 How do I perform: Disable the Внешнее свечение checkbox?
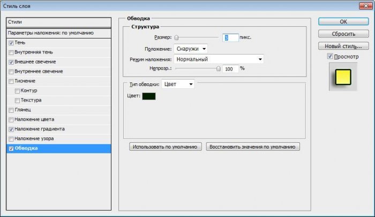[x=11, y=62]
